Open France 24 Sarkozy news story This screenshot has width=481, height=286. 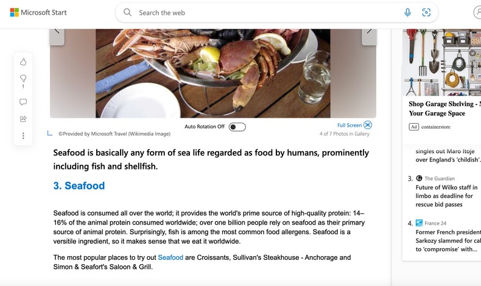coord(448,240)
